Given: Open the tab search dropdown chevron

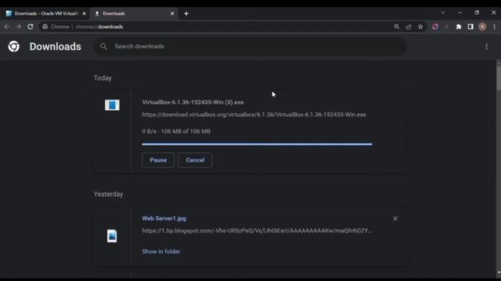Looking at the screenshot, I should 443,12.
